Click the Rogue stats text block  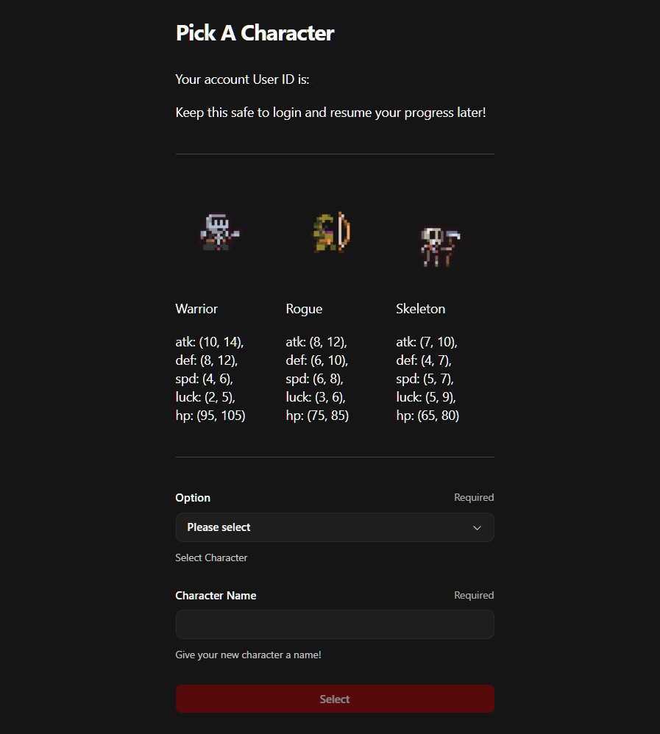point(317,379)
